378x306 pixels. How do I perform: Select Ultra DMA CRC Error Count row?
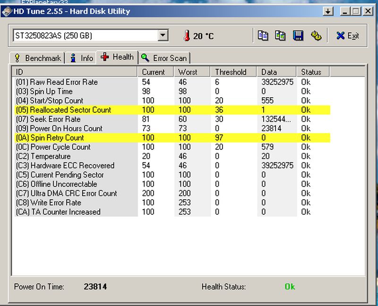pos(172,193)
